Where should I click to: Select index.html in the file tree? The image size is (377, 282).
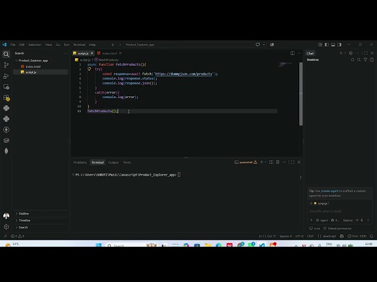pos(33,66)
